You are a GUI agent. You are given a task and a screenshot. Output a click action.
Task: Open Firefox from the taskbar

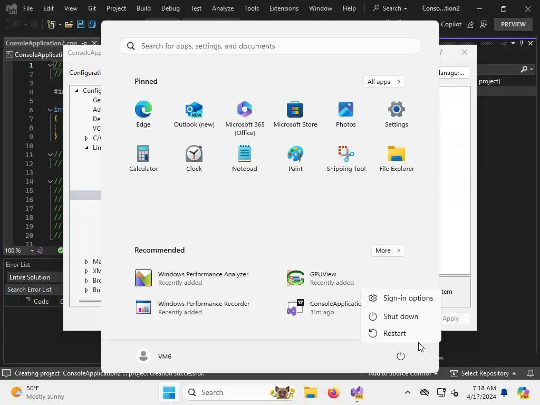click(x=333, y=392)
